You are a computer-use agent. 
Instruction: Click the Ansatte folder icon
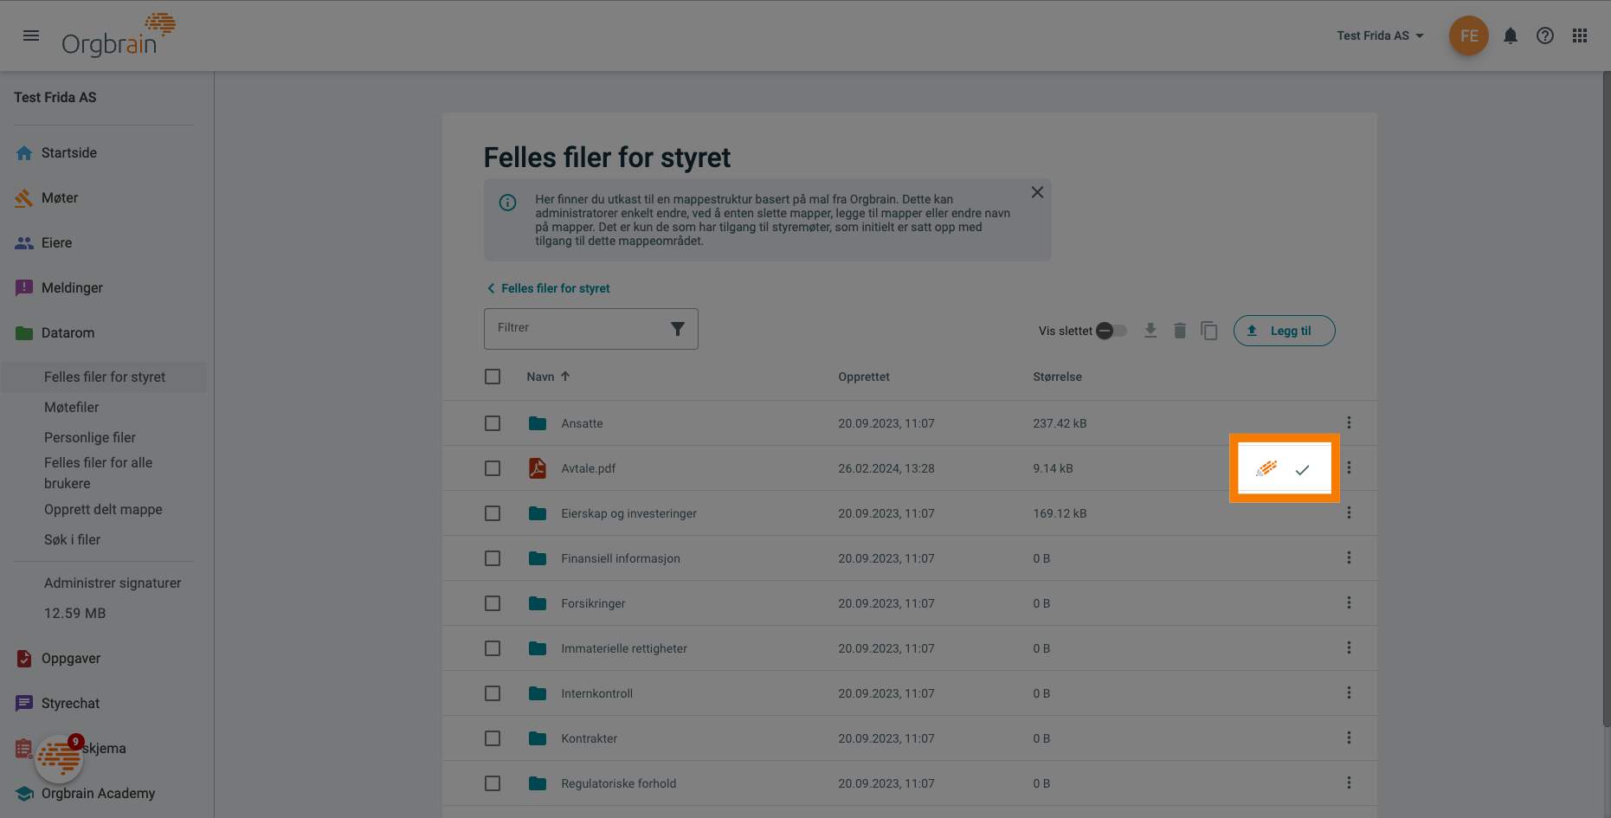click(538, 423)
